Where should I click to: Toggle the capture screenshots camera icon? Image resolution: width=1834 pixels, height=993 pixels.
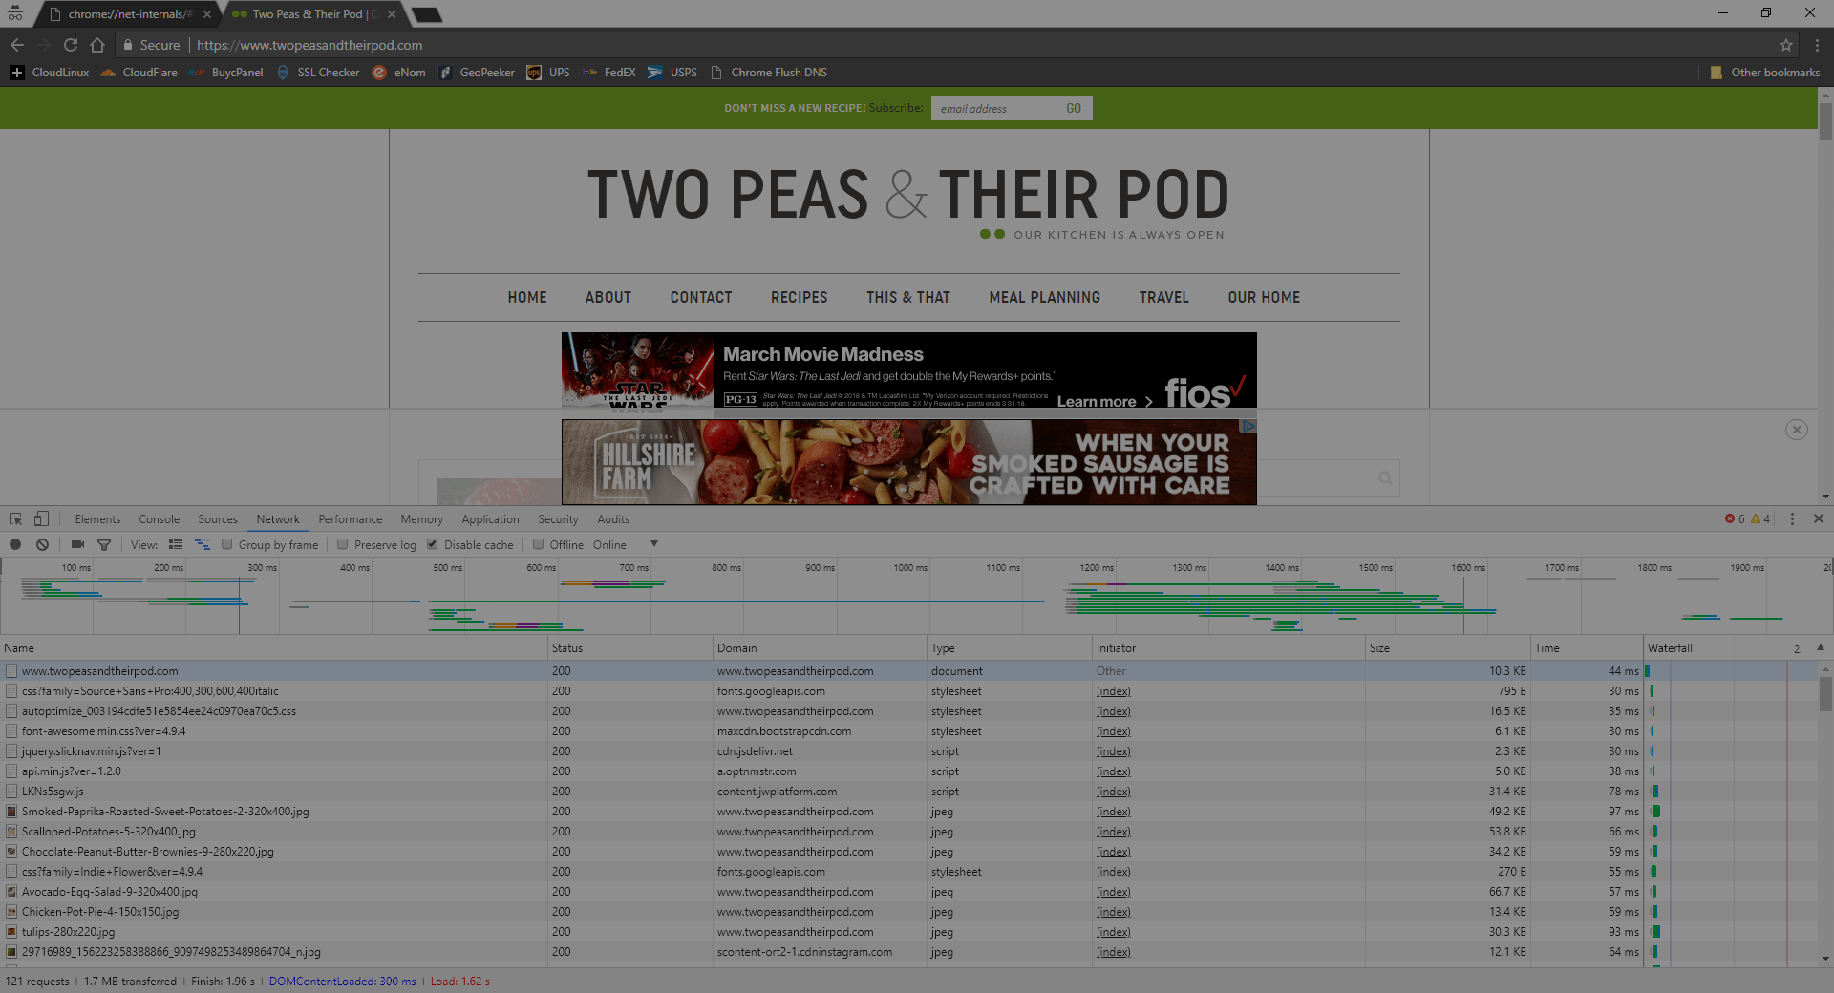tap(77, 544)
